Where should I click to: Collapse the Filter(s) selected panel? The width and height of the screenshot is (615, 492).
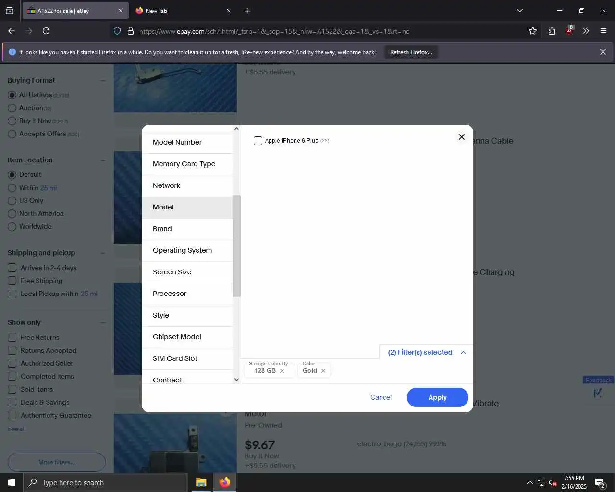(463, 352)
